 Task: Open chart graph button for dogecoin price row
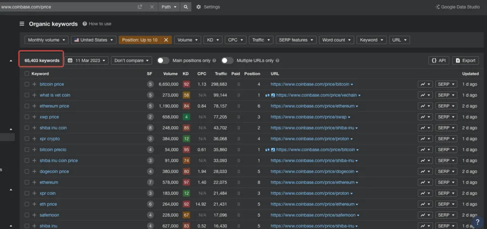tap(425, 172)
